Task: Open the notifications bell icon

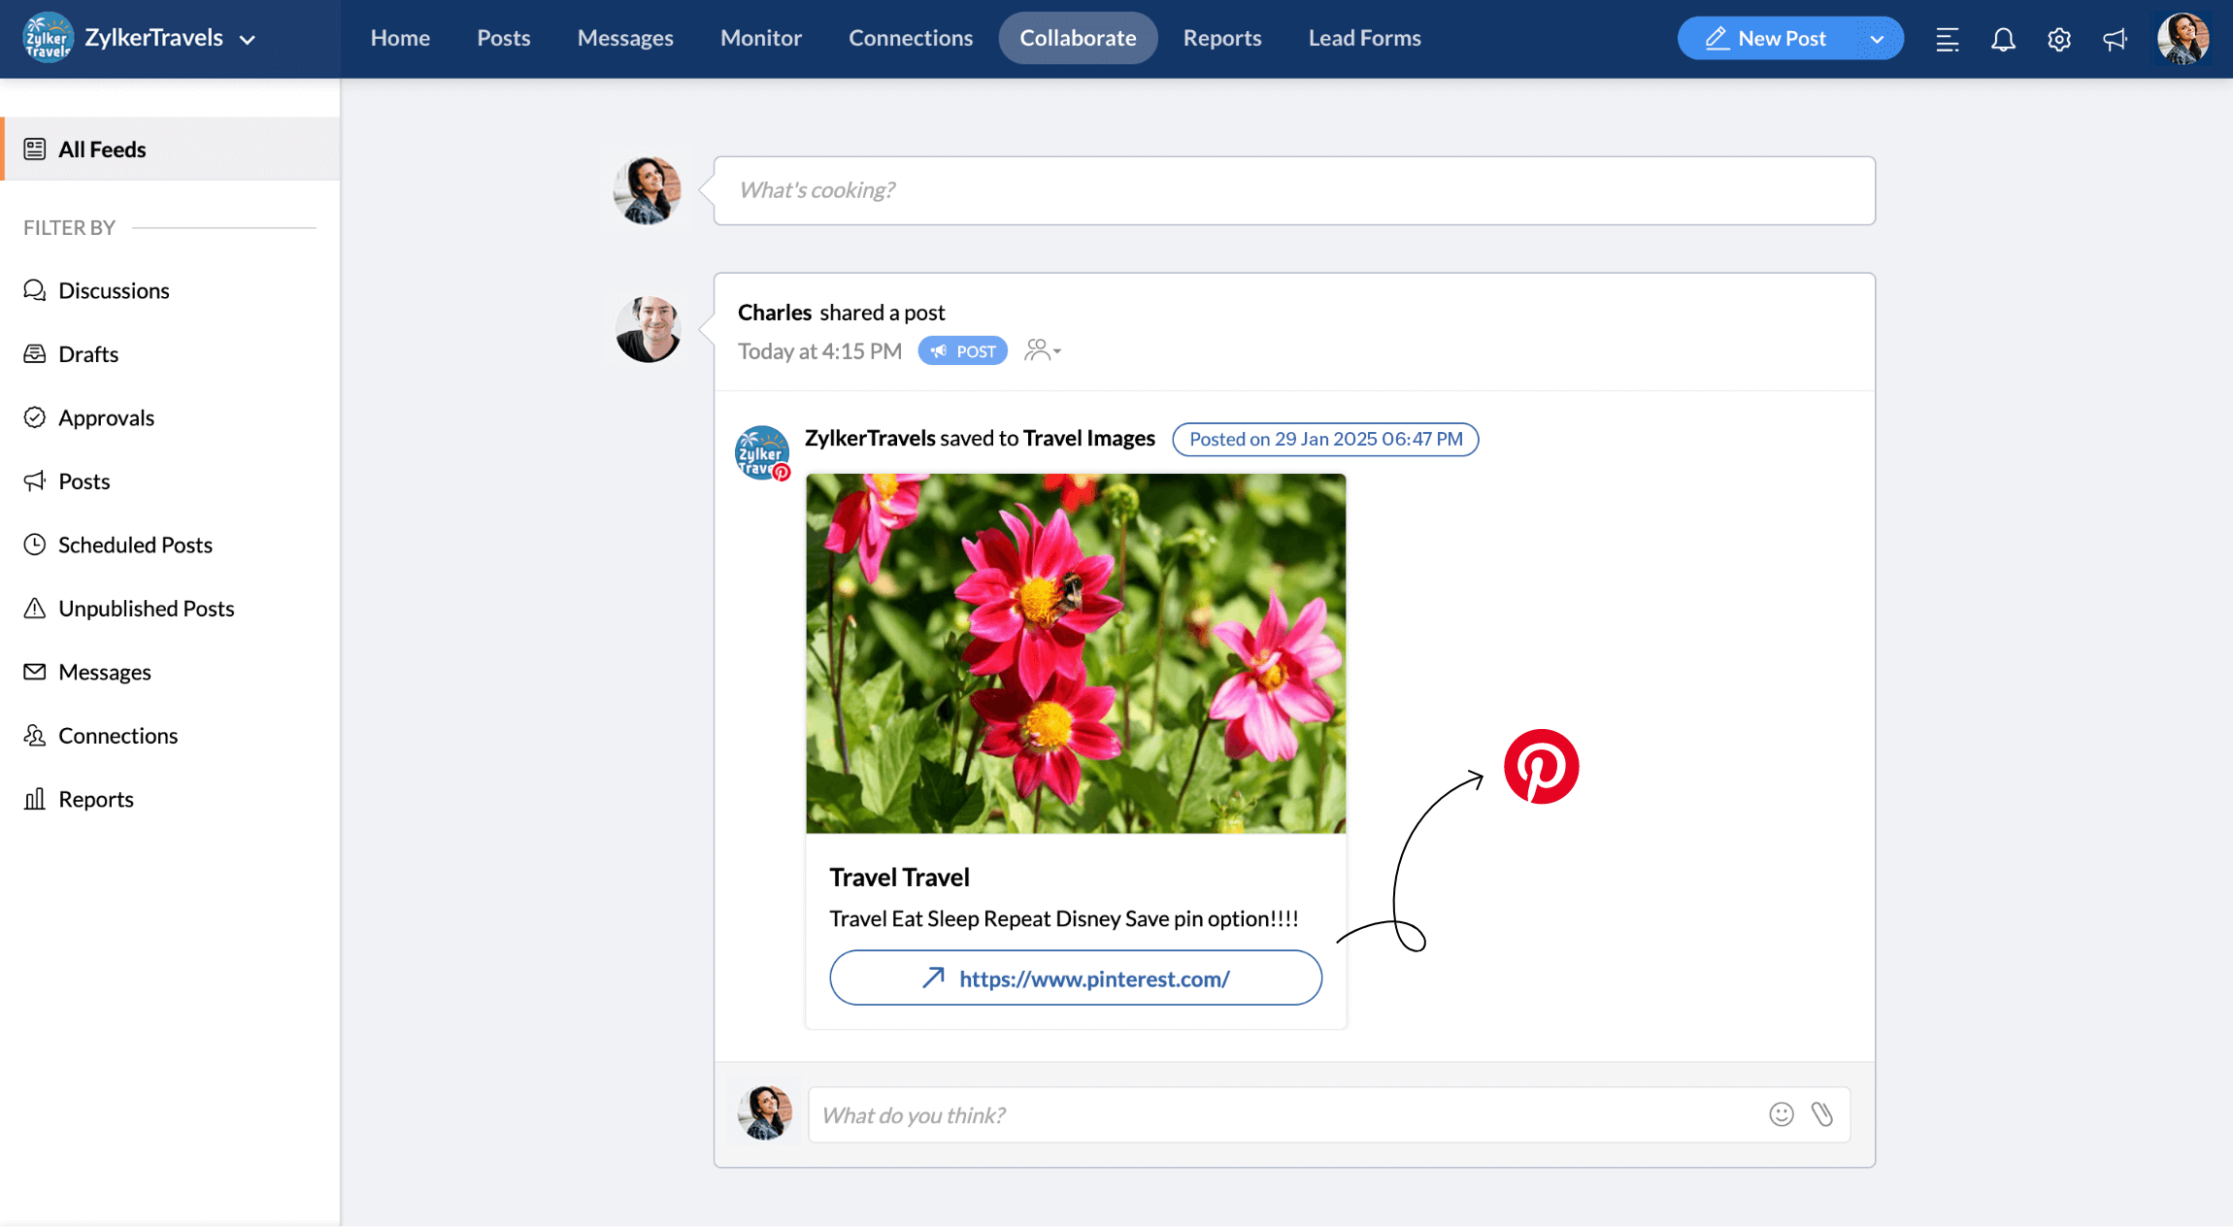Action: (2003, 39)
